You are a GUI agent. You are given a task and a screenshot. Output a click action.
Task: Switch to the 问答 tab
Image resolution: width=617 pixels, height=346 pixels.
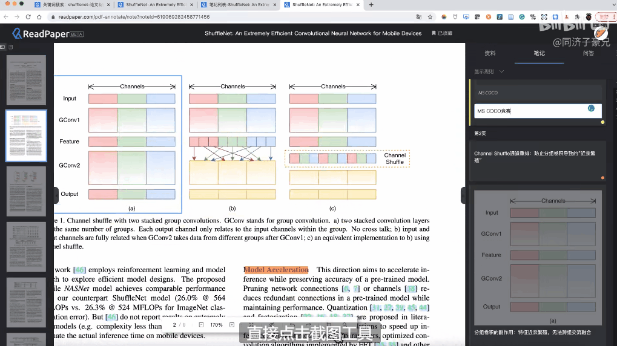click(x=589, y=53)
